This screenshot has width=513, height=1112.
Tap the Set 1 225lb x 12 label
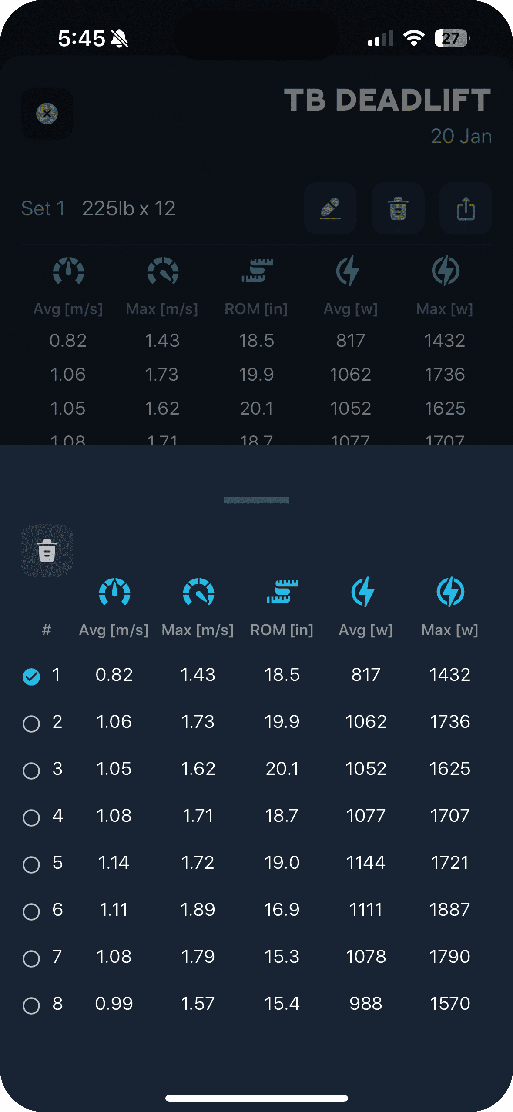[98, 208]
